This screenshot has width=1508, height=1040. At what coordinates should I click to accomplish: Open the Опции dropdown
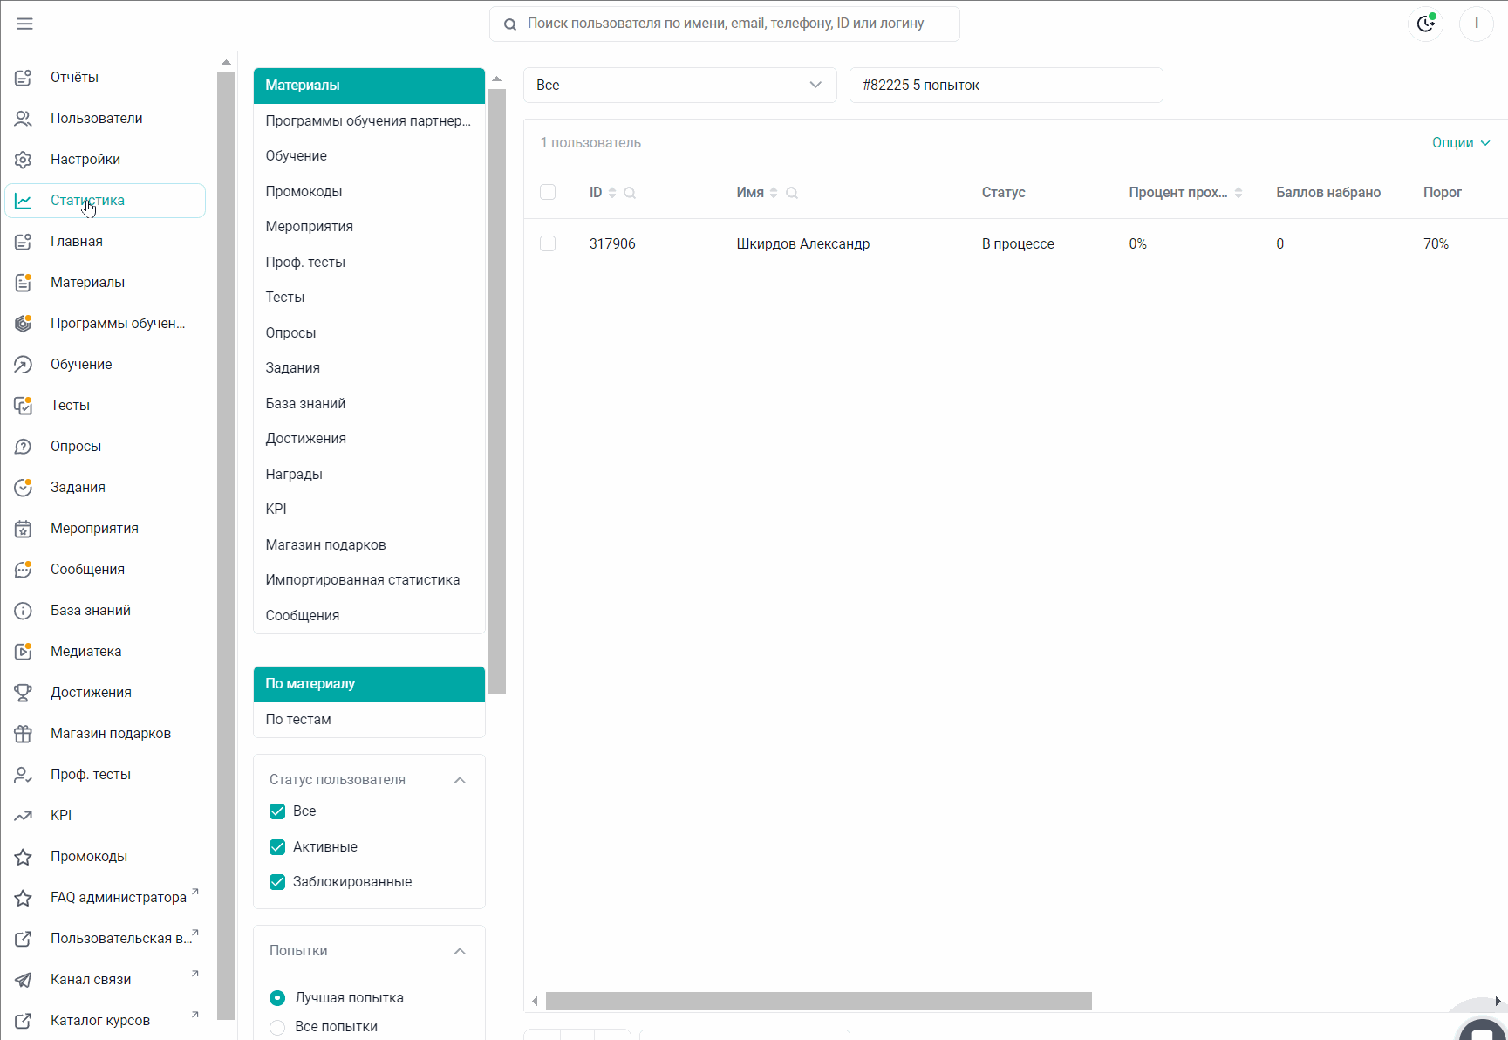pos(1461,143)
